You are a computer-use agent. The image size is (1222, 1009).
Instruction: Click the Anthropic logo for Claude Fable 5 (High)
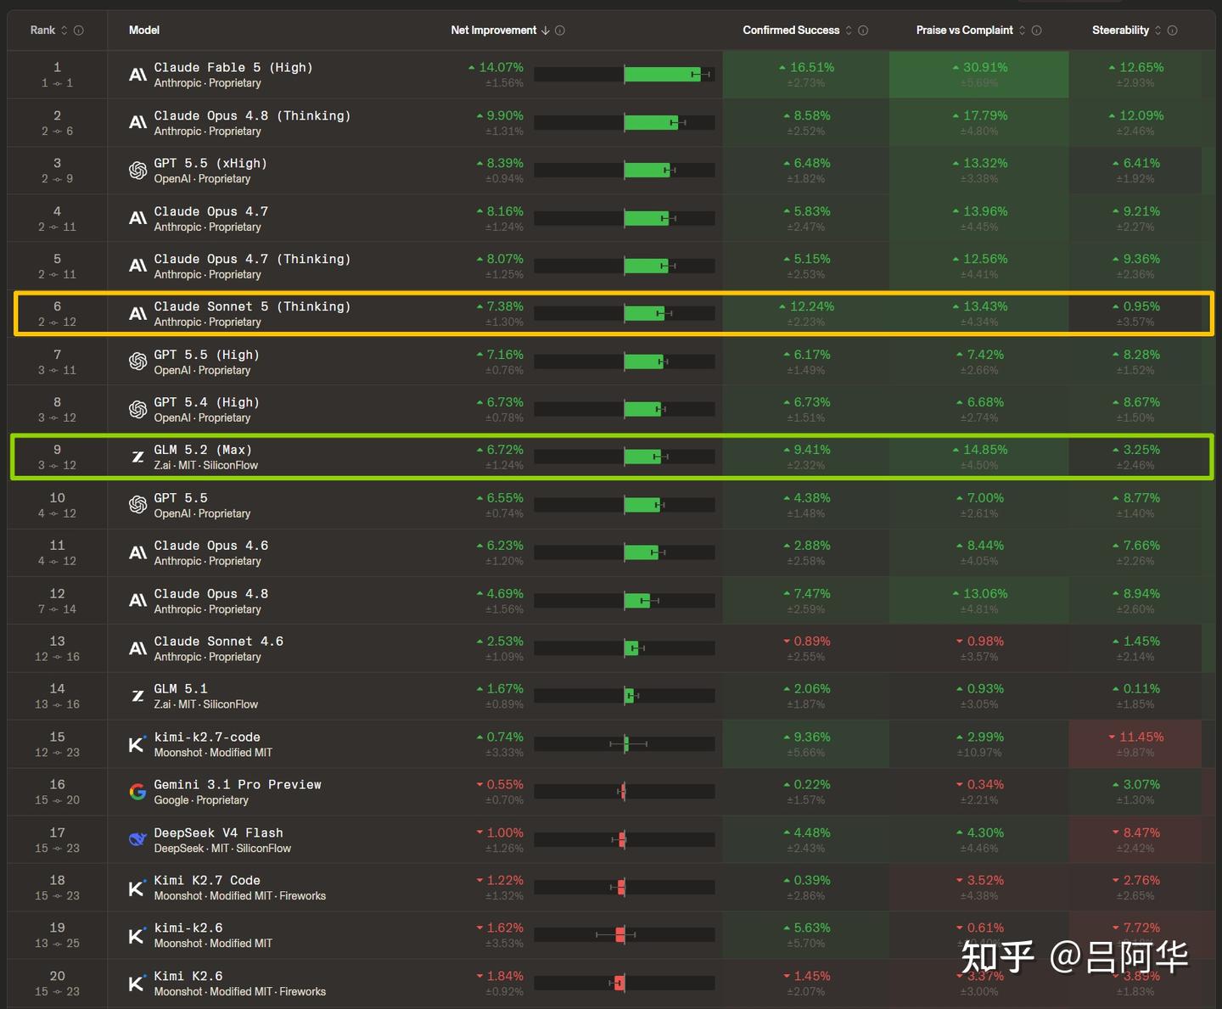tap(137, 75)
